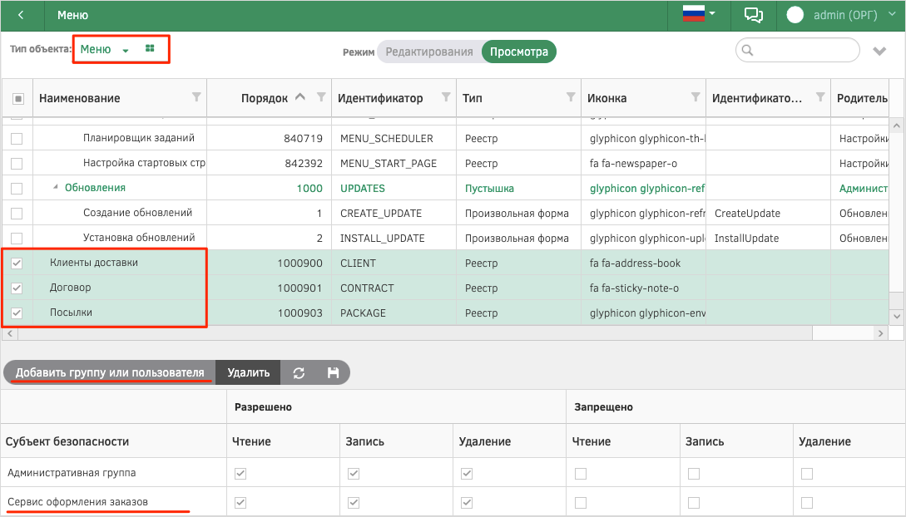Click the vertical scrollbar down arrow
906x517 pixels.
tap(897, 316)
